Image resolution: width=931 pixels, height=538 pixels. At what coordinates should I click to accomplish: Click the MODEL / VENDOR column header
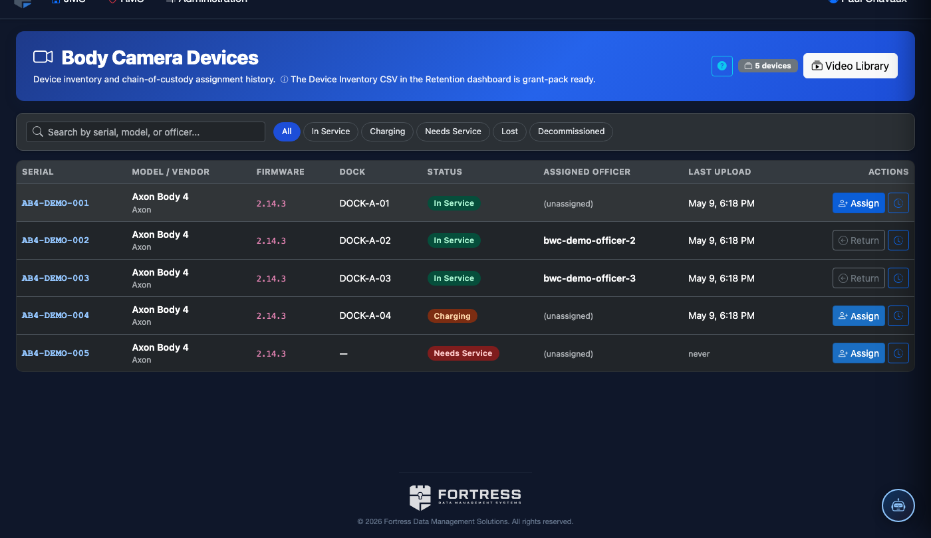tap(170, 172)
